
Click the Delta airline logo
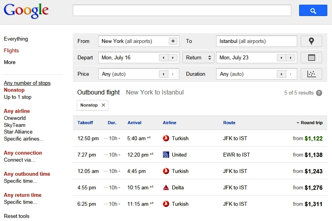[x=166, y=188]
